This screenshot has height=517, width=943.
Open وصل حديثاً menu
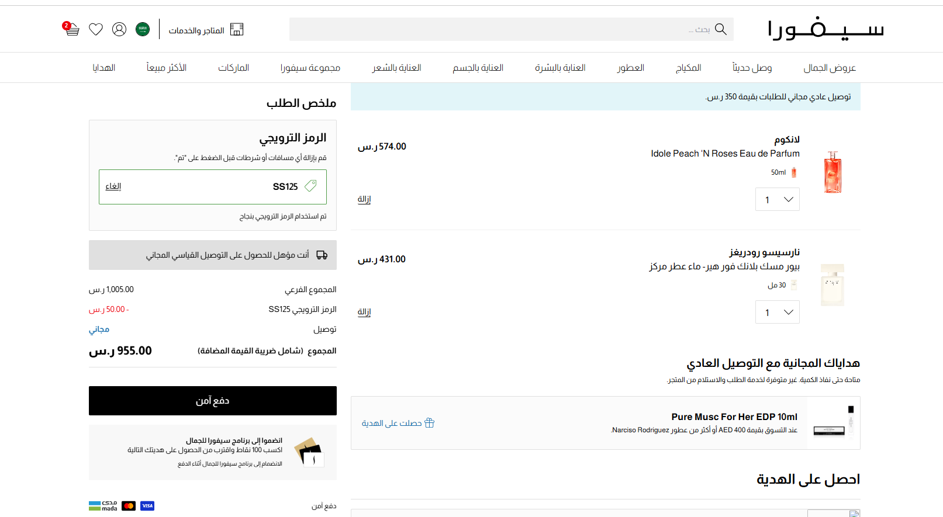point(752,68)
